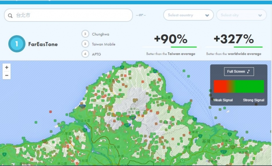This screenshot has width=272, height=166.
Task: Click the green bar under +327%
Action: coord(248,47)
